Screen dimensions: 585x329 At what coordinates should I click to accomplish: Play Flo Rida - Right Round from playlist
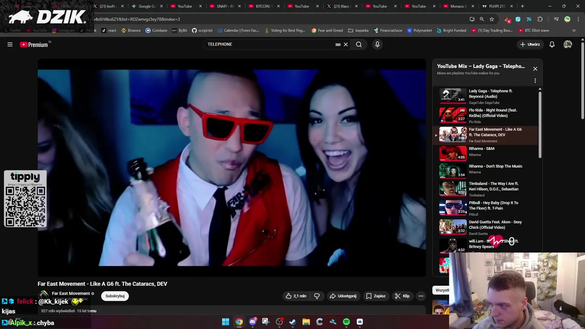(x=486, y=115)
